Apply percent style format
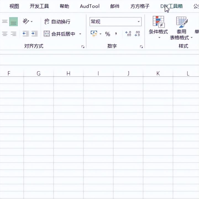Screen dimensions: 199x199 pos(108,34)
